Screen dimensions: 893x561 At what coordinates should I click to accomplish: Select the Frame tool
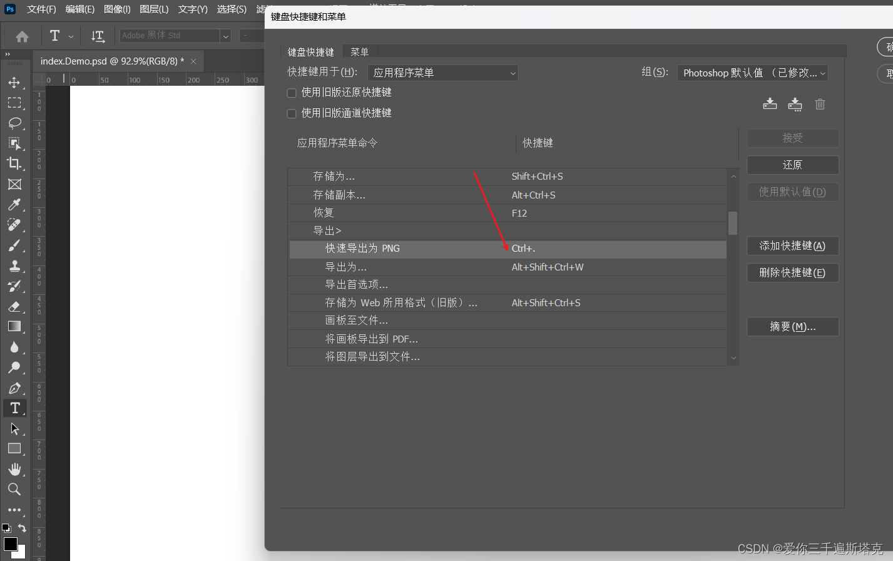coord(14,184)
